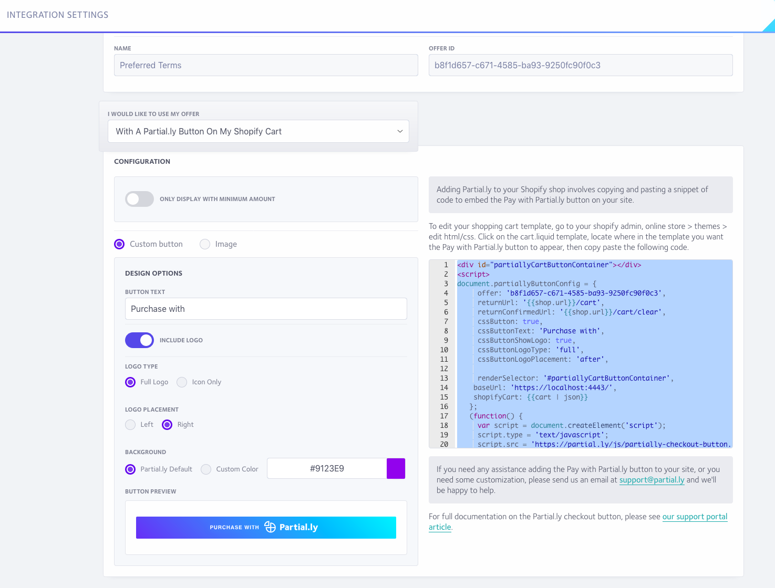Click the purple color swatch
The image size is (775, 588).
click(x=396, y=468)
